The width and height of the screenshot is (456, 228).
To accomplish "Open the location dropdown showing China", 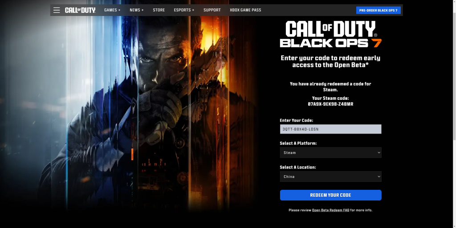I will [x=330, y=177].
